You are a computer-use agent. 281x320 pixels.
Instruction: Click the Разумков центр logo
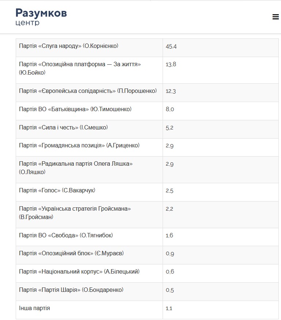pos(41,17)
